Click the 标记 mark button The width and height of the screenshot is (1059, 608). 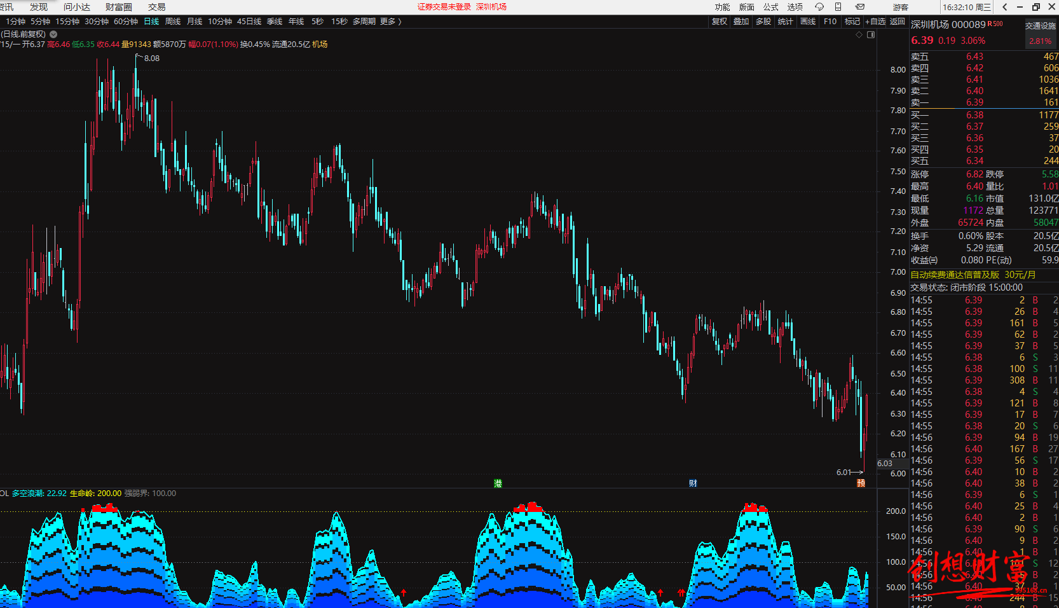pos(852,22)
